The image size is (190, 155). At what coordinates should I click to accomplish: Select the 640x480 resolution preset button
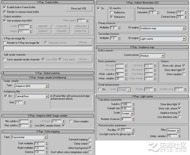(x=43, y=26)
